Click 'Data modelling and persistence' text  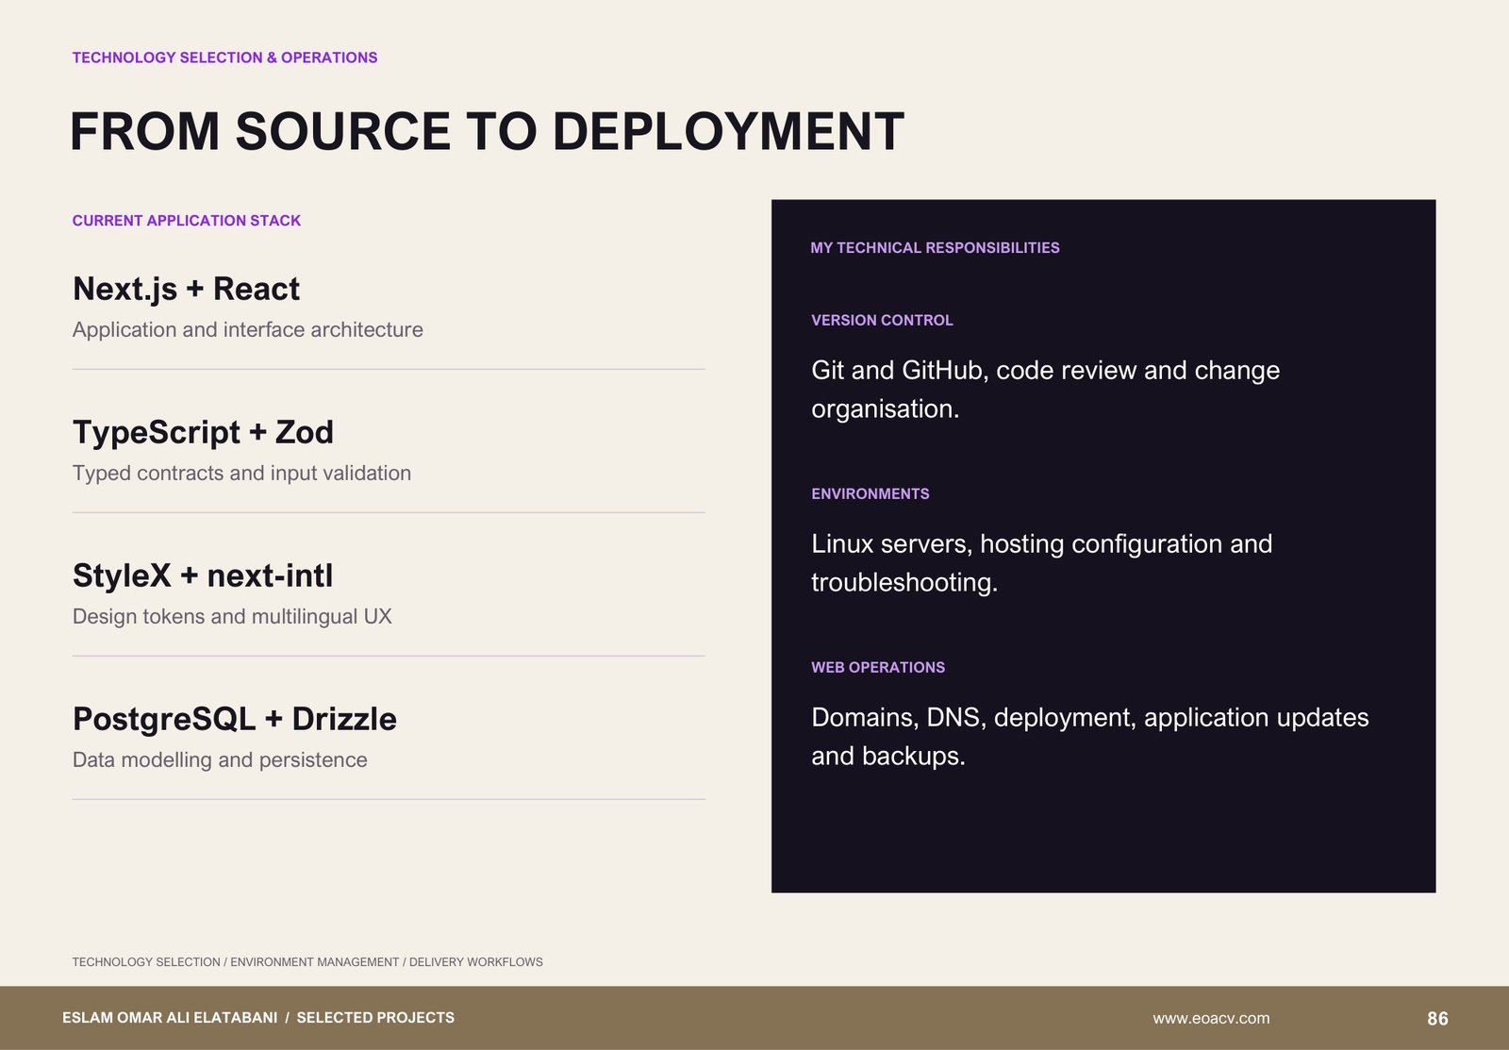coord(220,760)
